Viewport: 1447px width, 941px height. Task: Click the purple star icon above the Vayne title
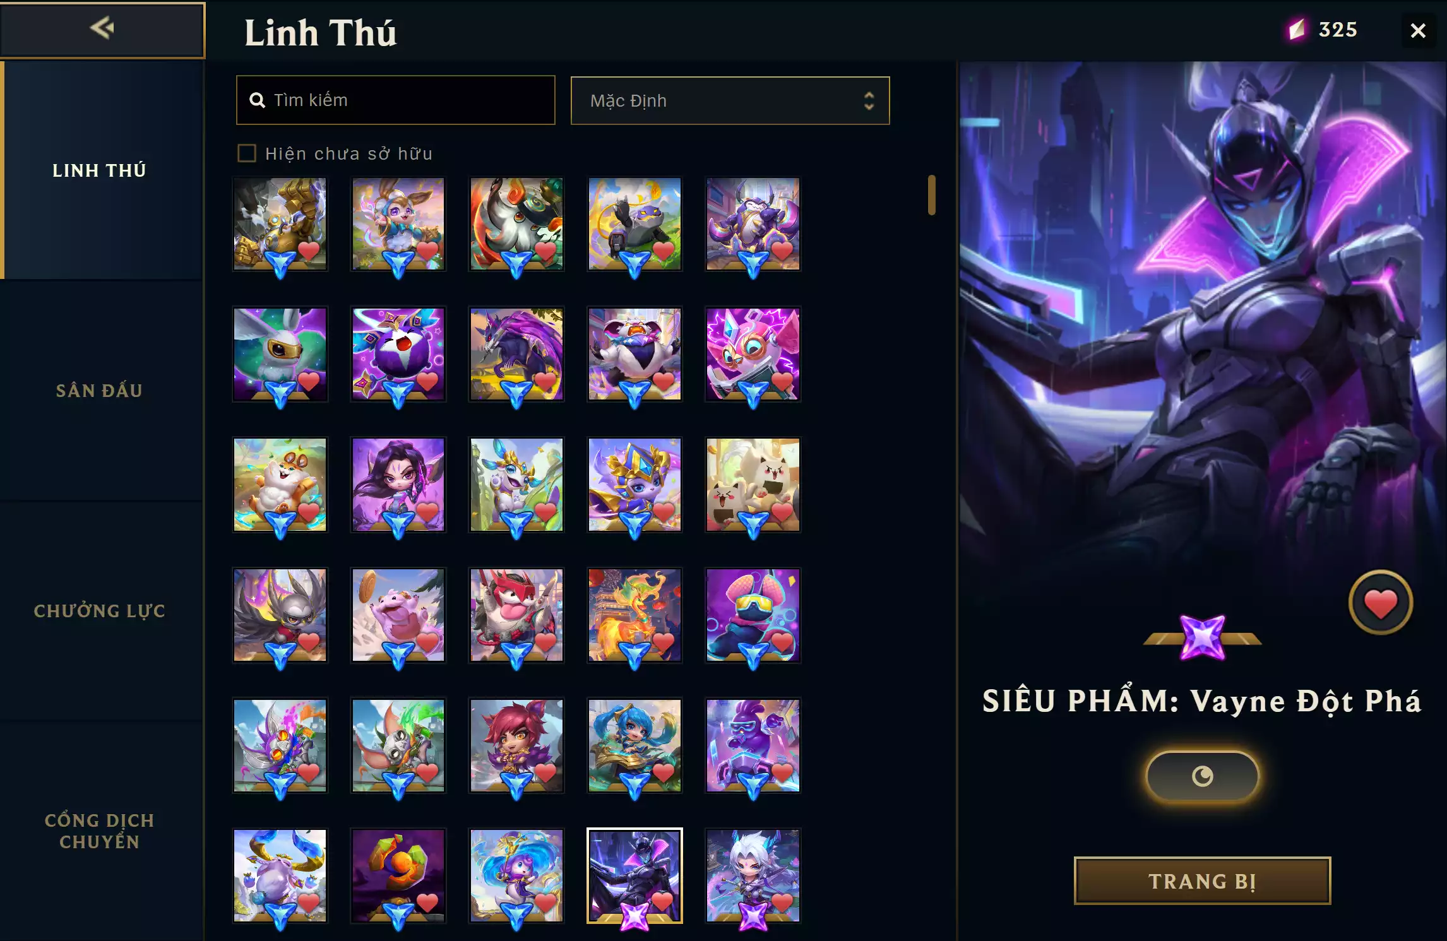point(1203,637)
